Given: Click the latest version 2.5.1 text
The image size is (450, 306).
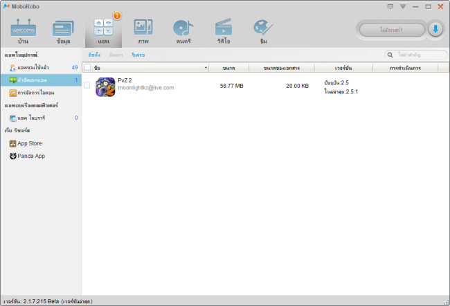Looking at the screenshot, I should [341, 91].
